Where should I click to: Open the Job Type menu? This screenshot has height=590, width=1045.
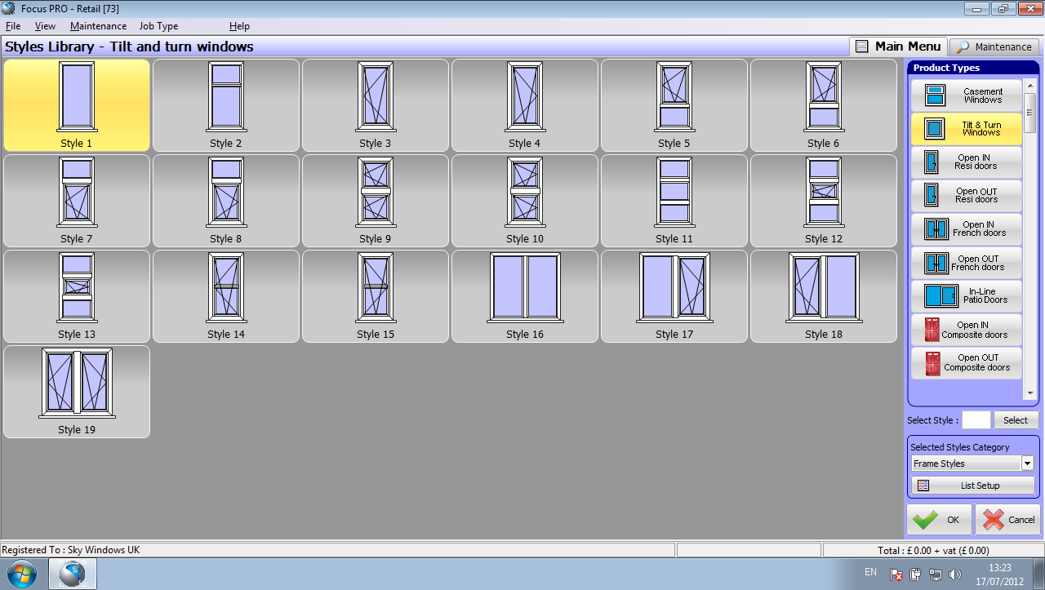tap(158, 26)
